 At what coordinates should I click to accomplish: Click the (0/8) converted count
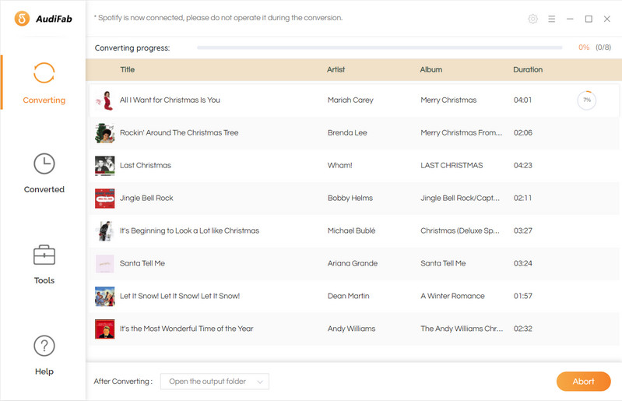(603, 47)
